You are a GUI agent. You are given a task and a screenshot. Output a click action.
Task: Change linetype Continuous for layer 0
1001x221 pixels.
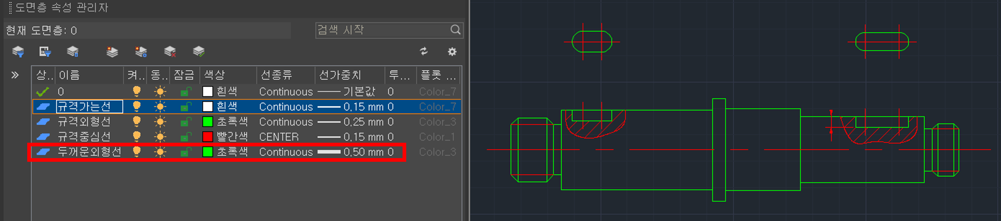pos(286,92)
